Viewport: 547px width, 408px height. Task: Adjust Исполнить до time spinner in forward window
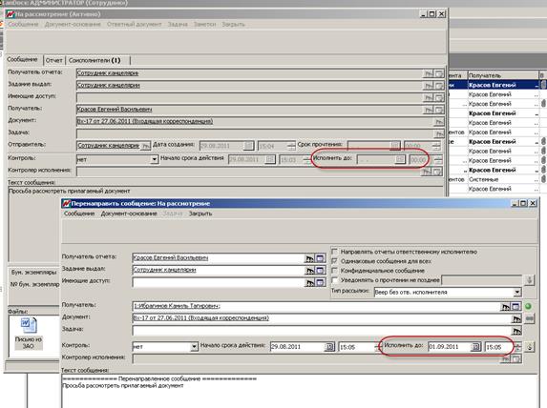tap(517, 347)
